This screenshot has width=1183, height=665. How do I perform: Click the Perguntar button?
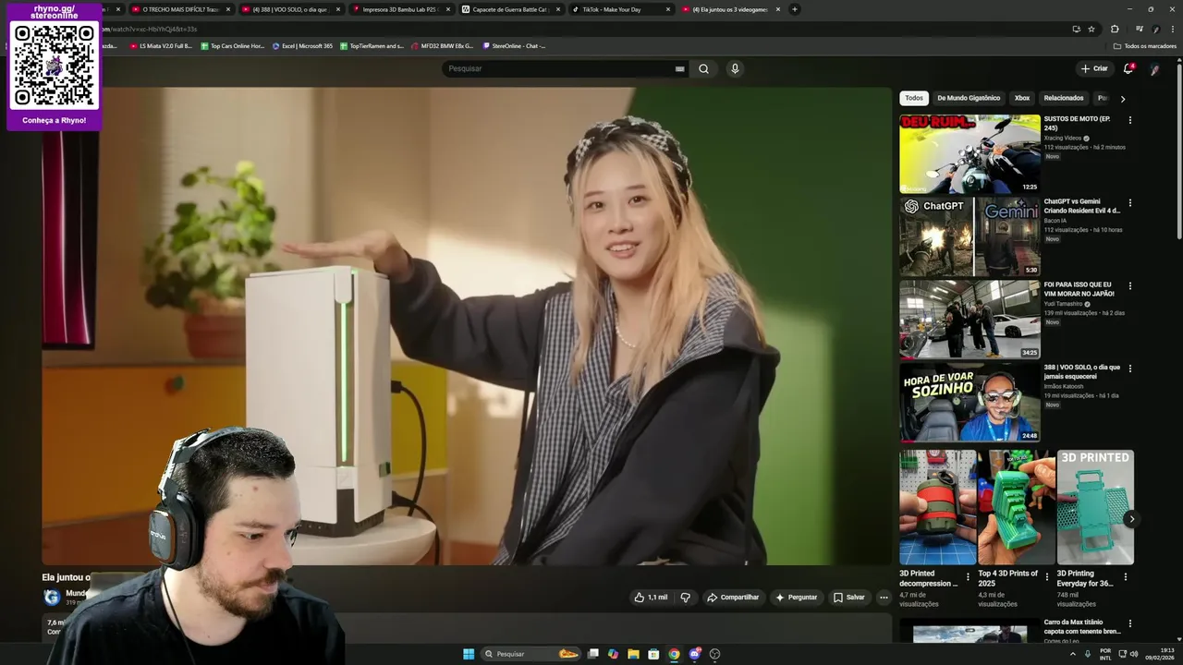(796, 598)
